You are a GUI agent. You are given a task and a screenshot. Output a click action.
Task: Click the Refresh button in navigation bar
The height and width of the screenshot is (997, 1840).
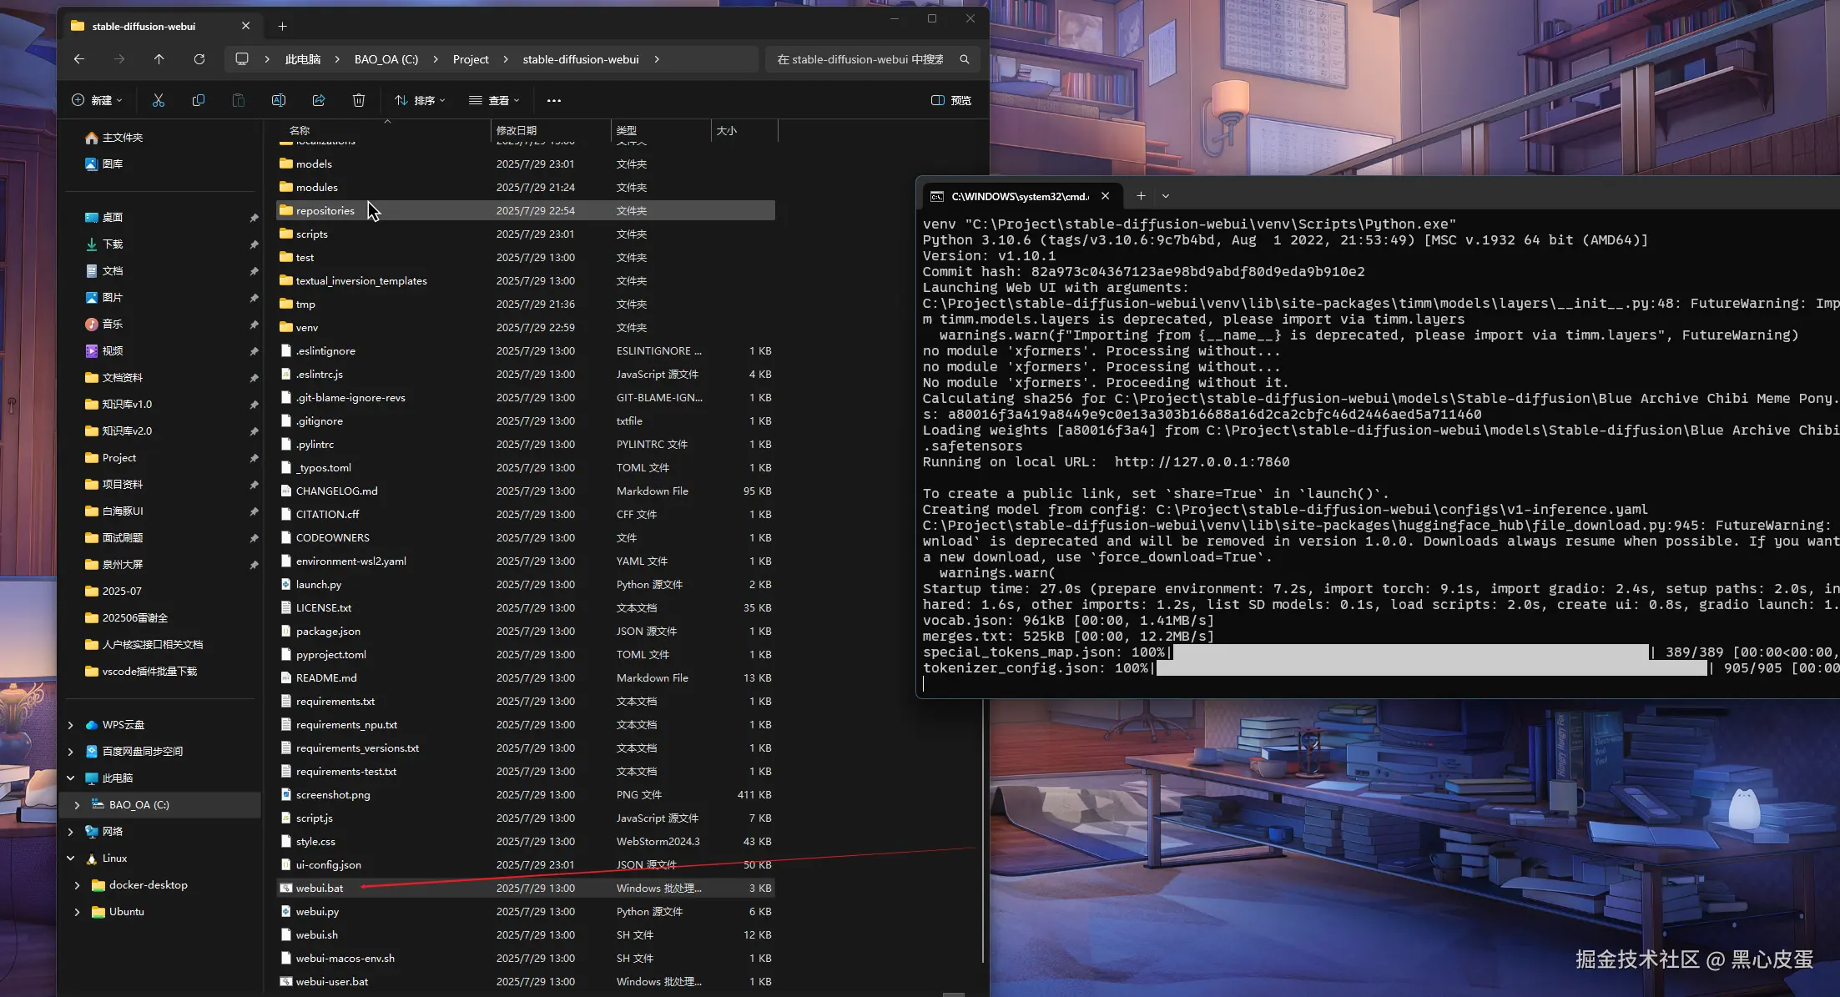(x=199, y=59)
